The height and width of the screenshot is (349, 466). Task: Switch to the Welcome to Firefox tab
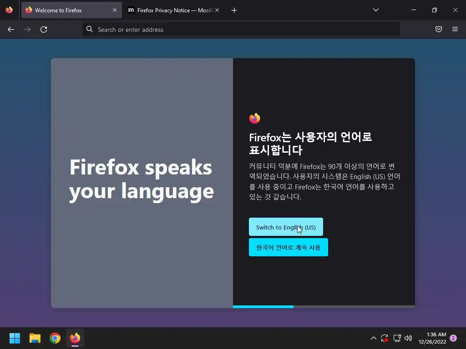coord(71,10)
